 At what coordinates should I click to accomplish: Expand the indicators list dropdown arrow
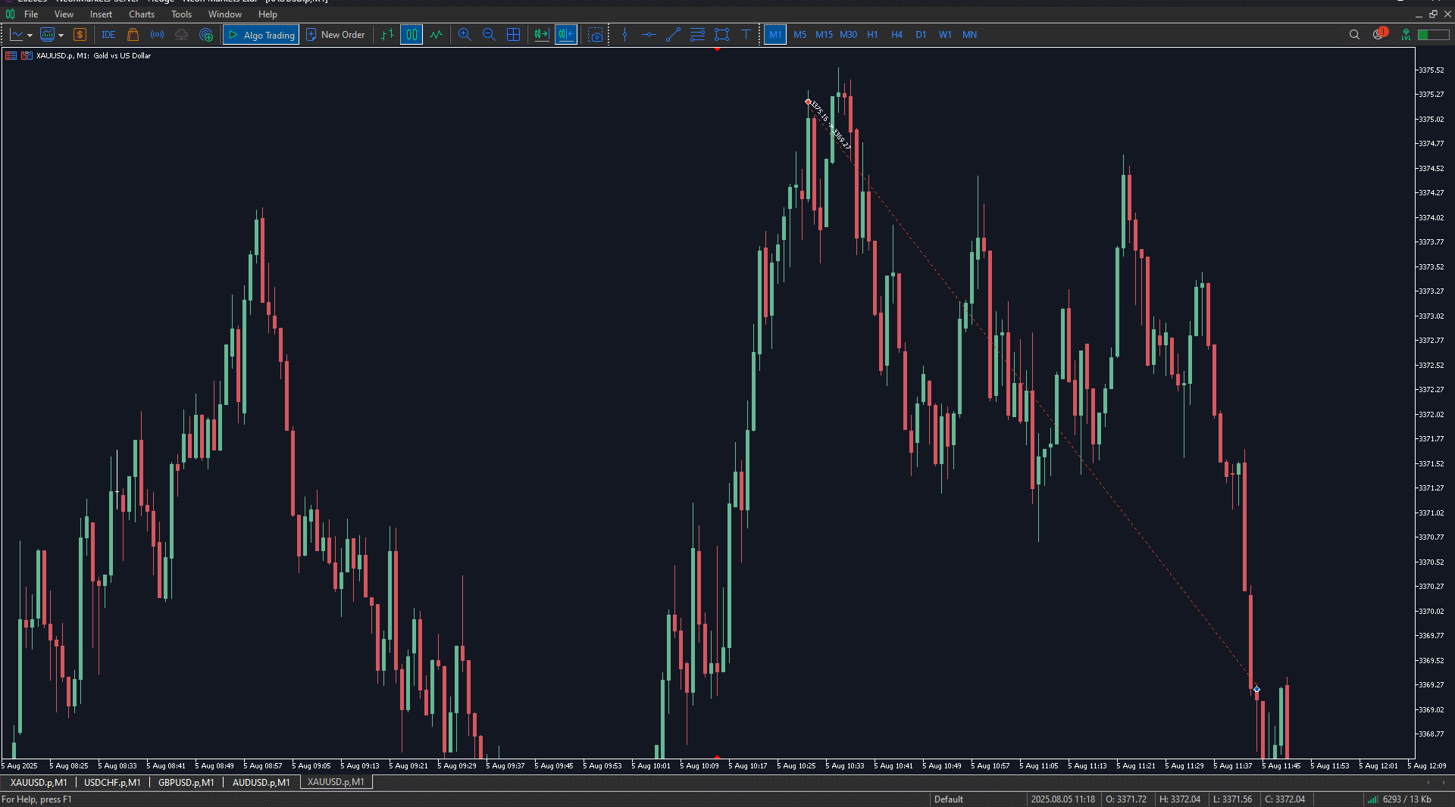pos(61,35)
